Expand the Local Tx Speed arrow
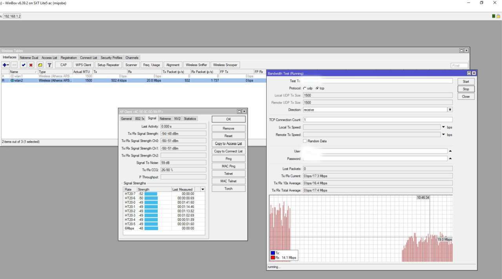This screenshot has width=502, height=279. 444,127
